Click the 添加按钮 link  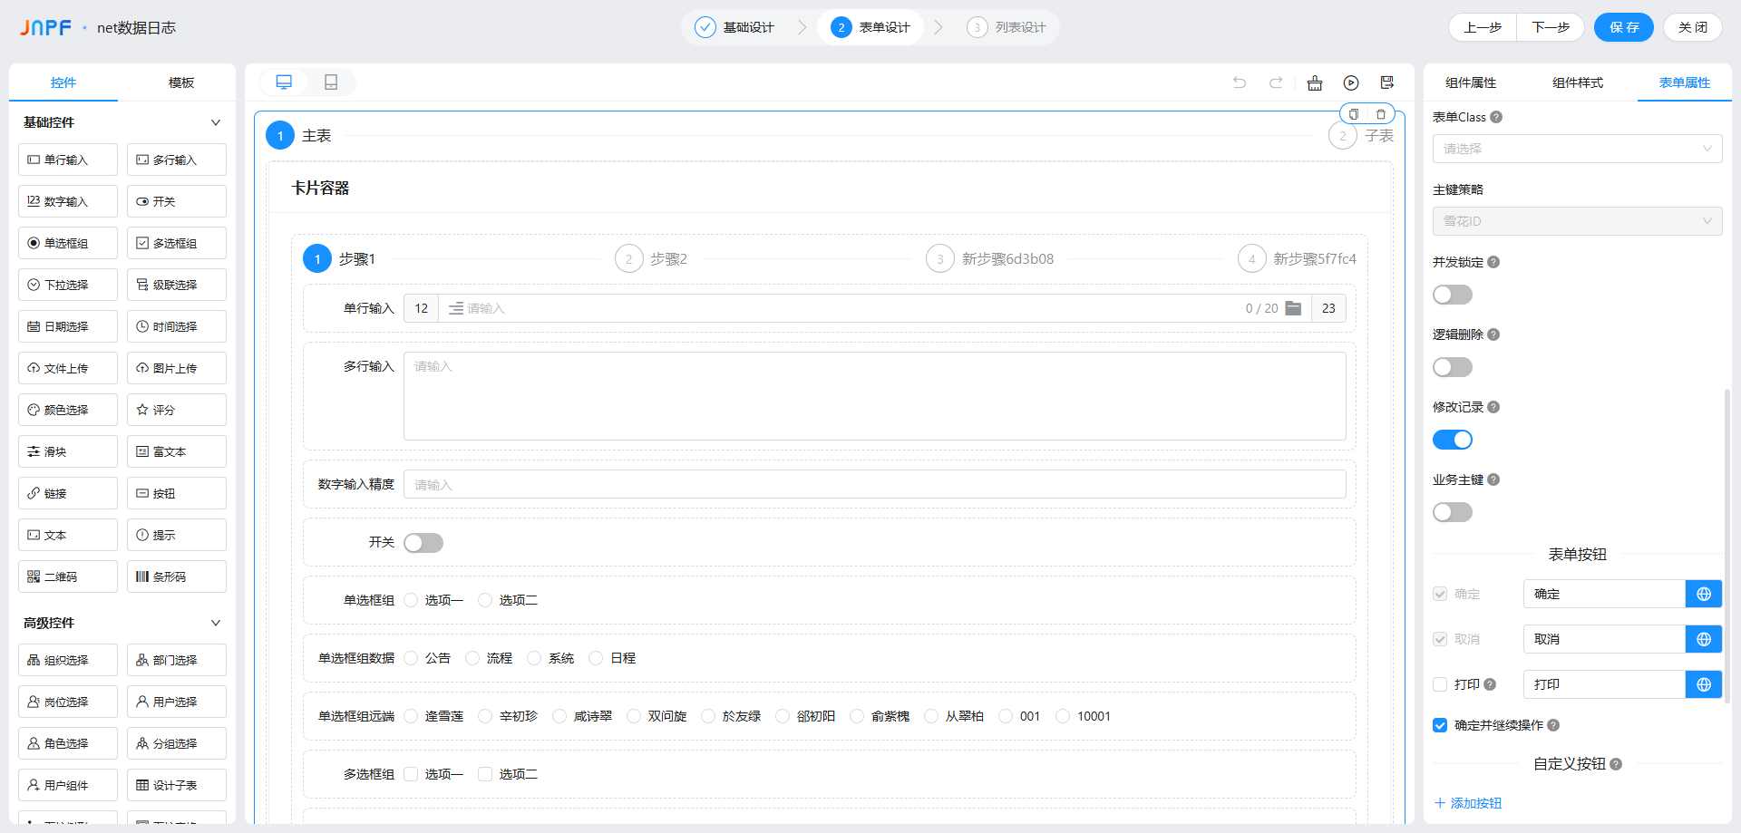pos(1469,803)
